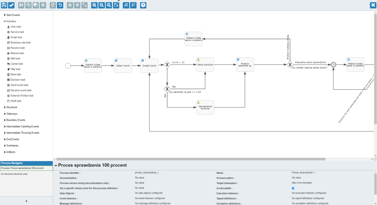Expand the End Events group
377x205 pixels.
(11, 139)
